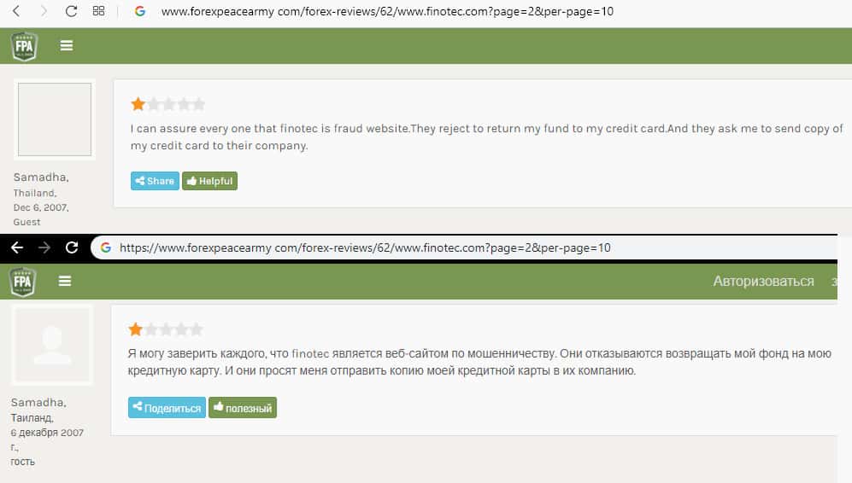Screen dimensions: 852x483
Task: Mark the English review as Helpful
Action: coord(209,181)
